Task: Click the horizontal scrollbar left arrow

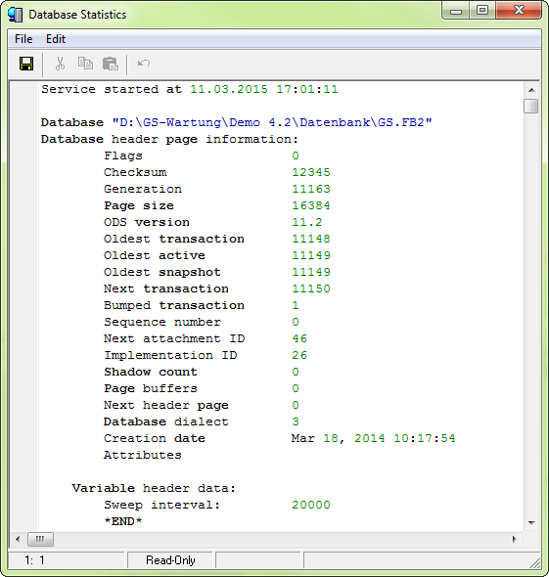Action: tap(18, 540)
